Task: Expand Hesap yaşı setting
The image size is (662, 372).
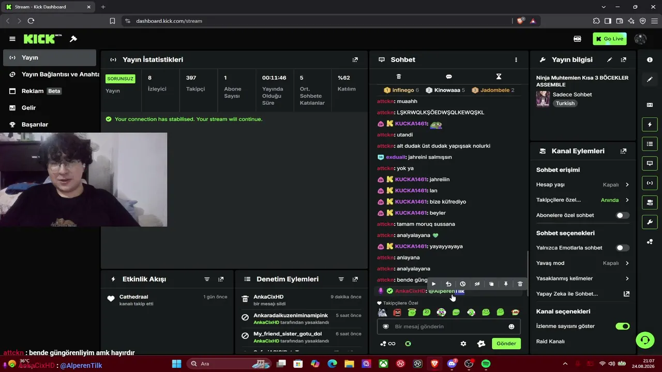Action: coord(583,184)
